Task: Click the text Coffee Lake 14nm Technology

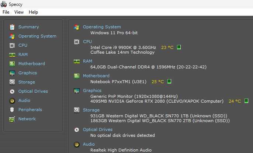Action: tap(122, 52)
